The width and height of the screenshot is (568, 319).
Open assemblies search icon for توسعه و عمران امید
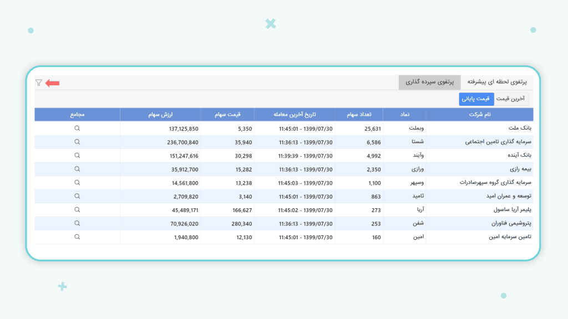click(77, 196)
